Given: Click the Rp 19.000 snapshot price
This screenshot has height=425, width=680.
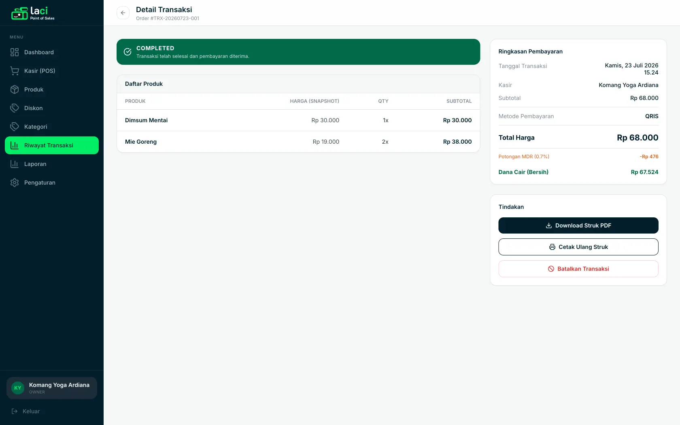Looking at the screenshot, I should pos(326,142).
